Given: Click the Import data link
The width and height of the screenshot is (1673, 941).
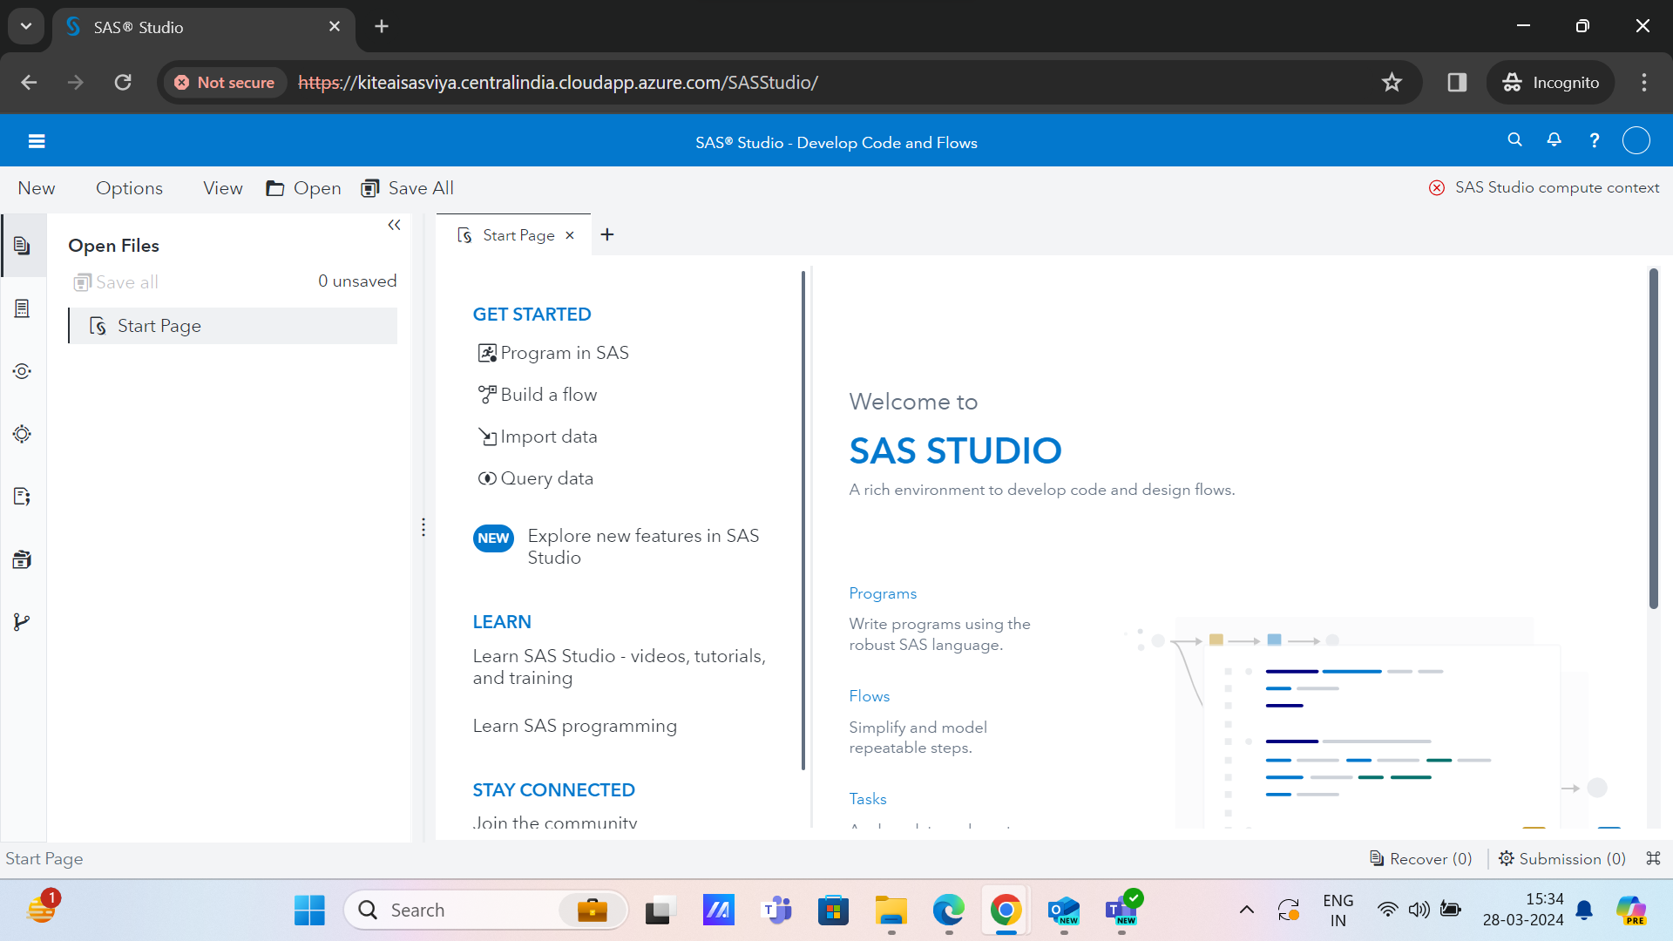Looking at the screenshot, I should coord(548,437).
